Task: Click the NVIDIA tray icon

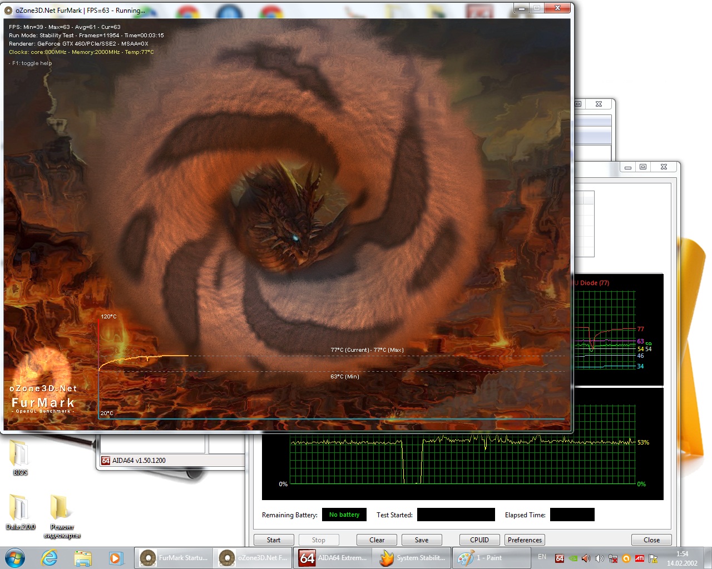Action: [x=573, y=558]
